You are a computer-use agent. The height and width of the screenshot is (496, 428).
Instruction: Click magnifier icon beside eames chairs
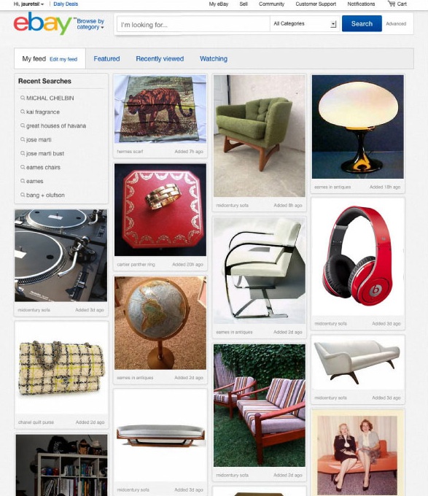tap(23, 167)
